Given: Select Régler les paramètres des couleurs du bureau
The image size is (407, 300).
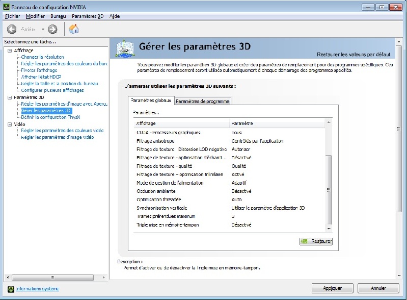Looking at the screenshot, I should [x=64, y=63].
